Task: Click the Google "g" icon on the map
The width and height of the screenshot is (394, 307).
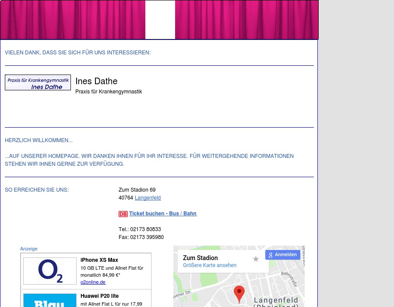Action: pos(271,254)
